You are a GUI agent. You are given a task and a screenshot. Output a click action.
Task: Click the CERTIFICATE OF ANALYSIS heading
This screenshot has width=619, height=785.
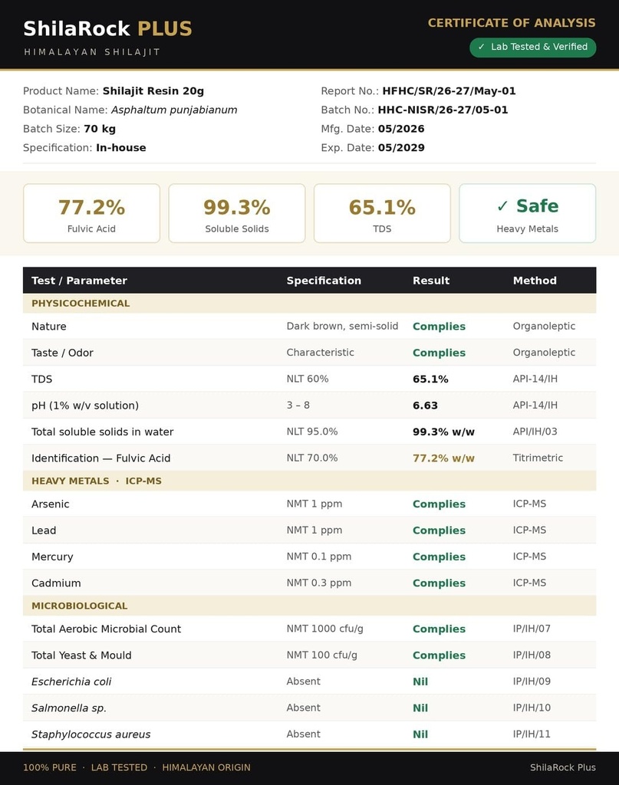(x=512, y=23)
